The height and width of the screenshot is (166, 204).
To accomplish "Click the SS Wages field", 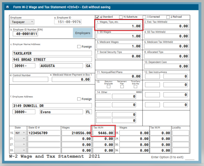I will pos(119,36).
